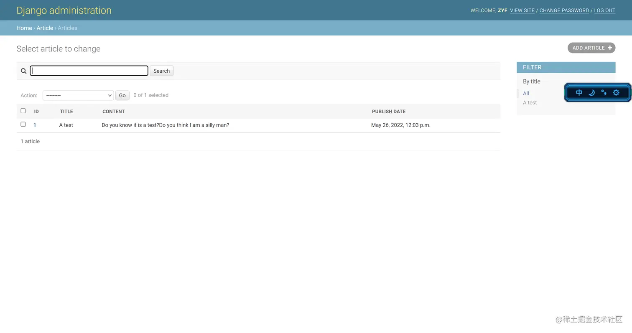Filter by title 'All'
Viewport: 632px width, 333px height.
tap(526, 93)
